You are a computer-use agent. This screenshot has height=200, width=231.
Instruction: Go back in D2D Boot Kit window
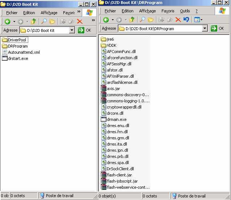tap(8, 21)
